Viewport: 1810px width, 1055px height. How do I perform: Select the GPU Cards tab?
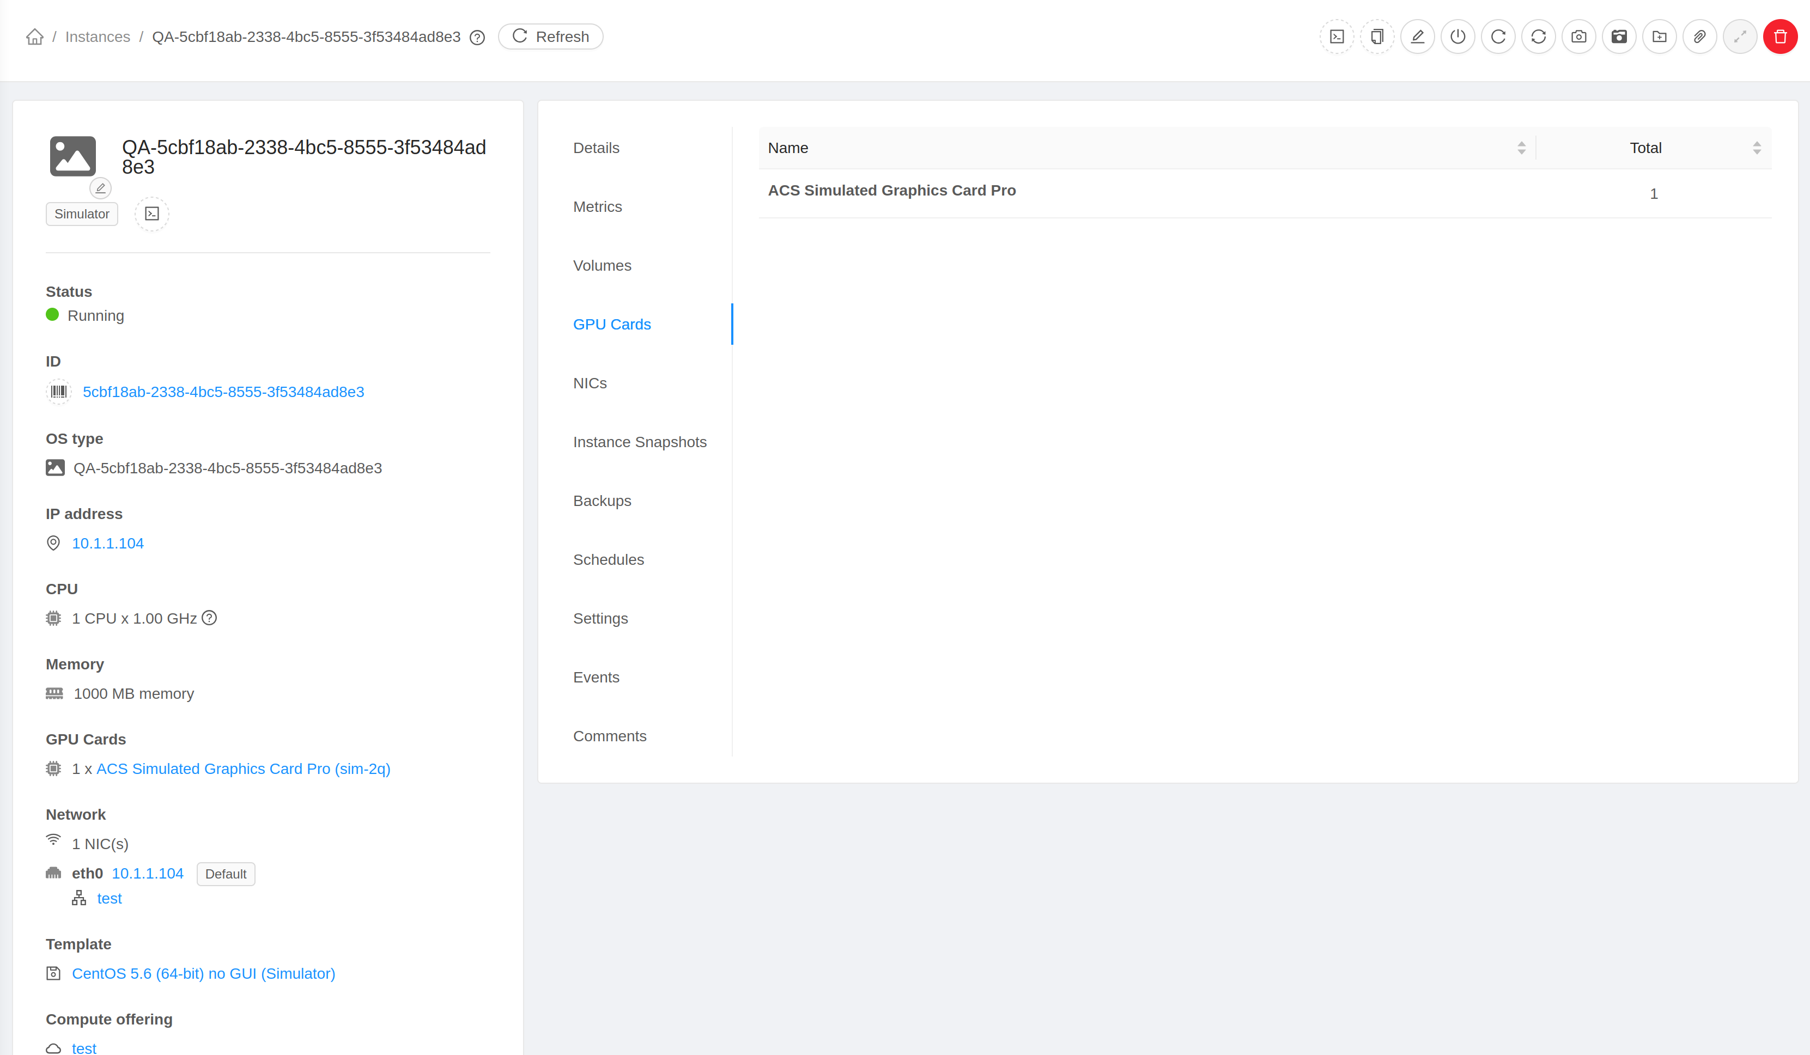coord(612,325)
